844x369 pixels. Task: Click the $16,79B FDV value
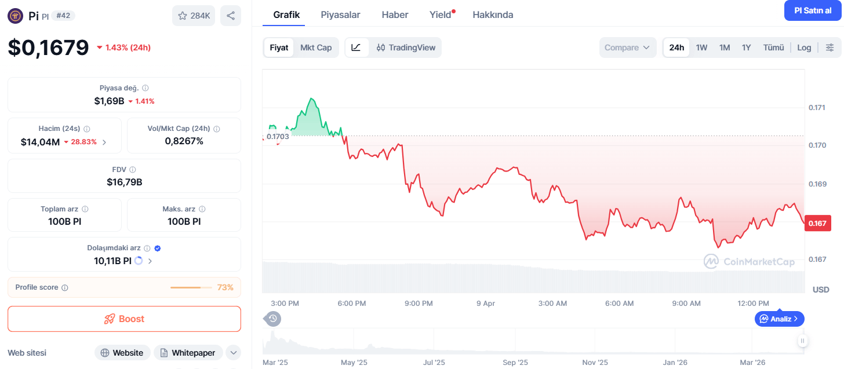(124, 182)
